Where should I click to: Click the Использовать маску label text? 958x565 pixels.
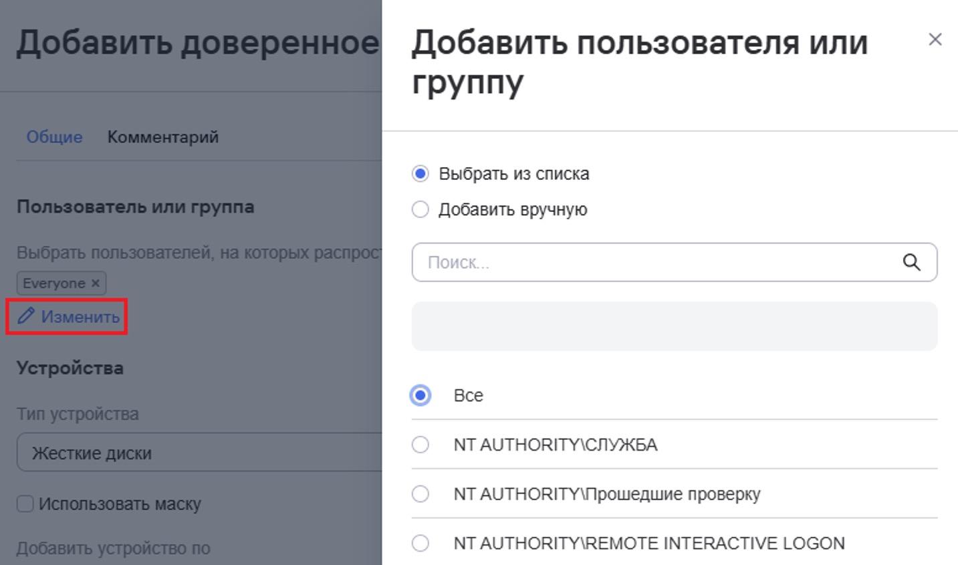point(120,504)
